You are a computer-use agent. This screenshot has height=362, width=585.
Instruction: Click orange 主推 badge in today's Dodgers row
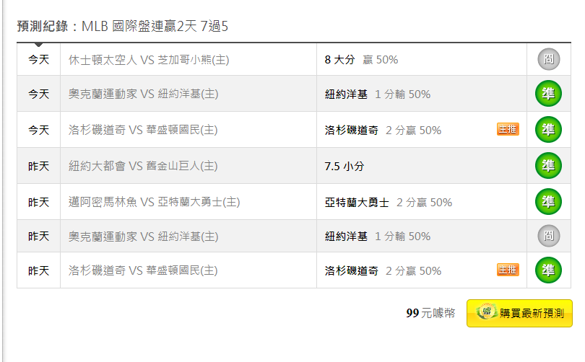[x=508, y=129]
